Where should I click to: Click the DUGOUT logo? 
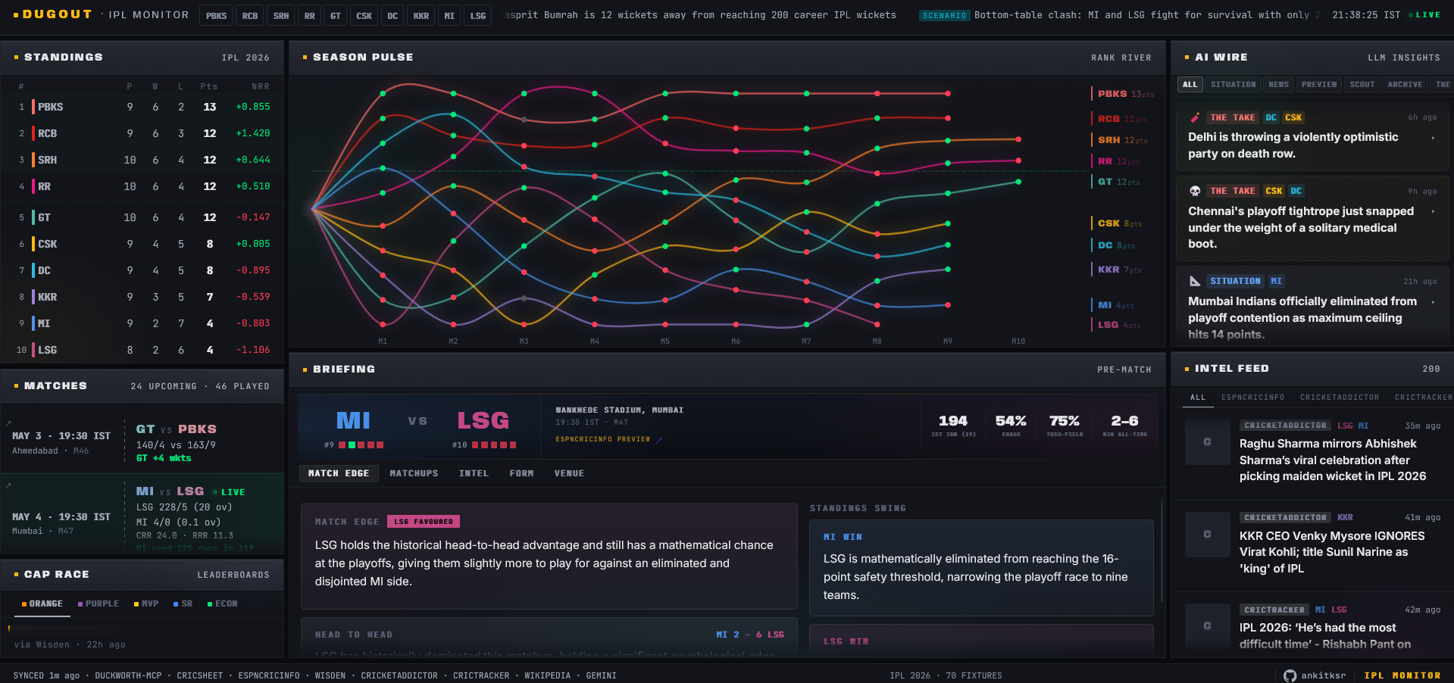pyautogui.click(x=52, y=14)
